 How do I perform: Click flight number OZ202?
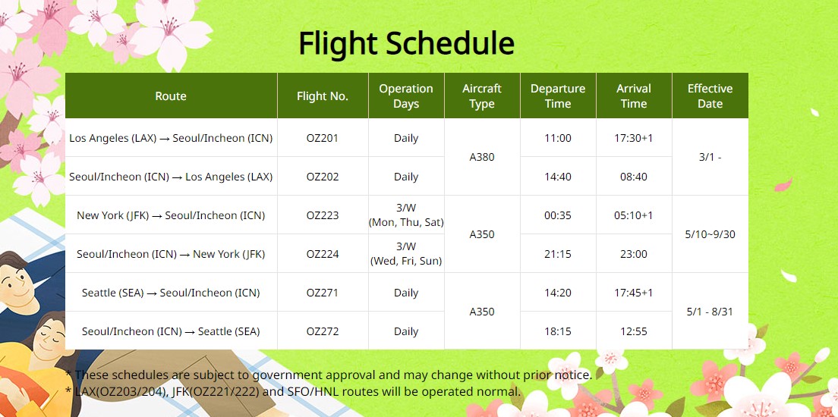tap(323, 177)
